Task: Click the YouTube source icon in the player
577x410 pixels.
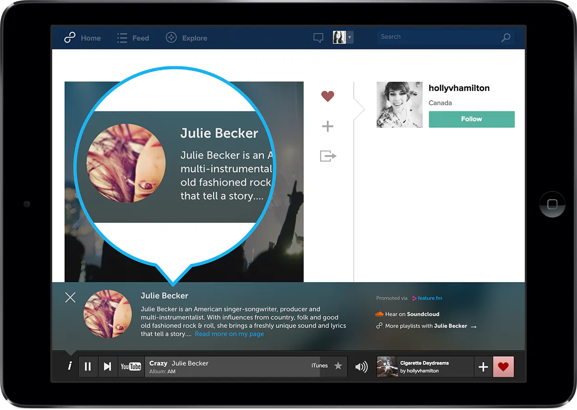Action: [131, 367]
